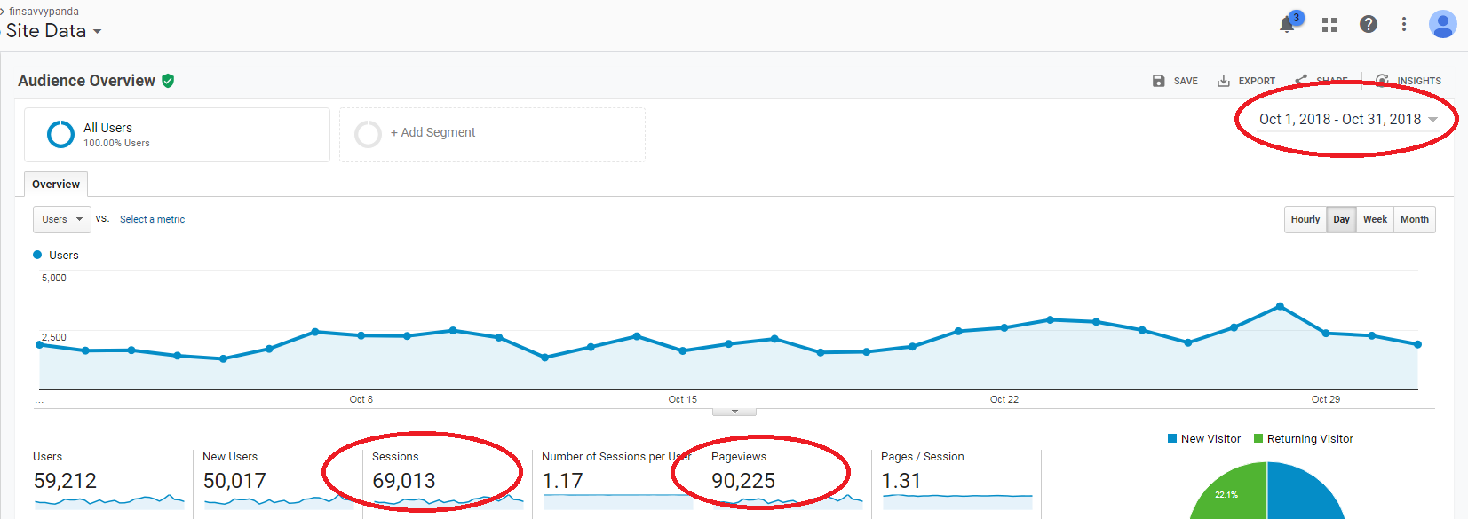Click the Oct 22 axis label
The width and height of the screenshot is (1468, 519).
pos(1004,399)
